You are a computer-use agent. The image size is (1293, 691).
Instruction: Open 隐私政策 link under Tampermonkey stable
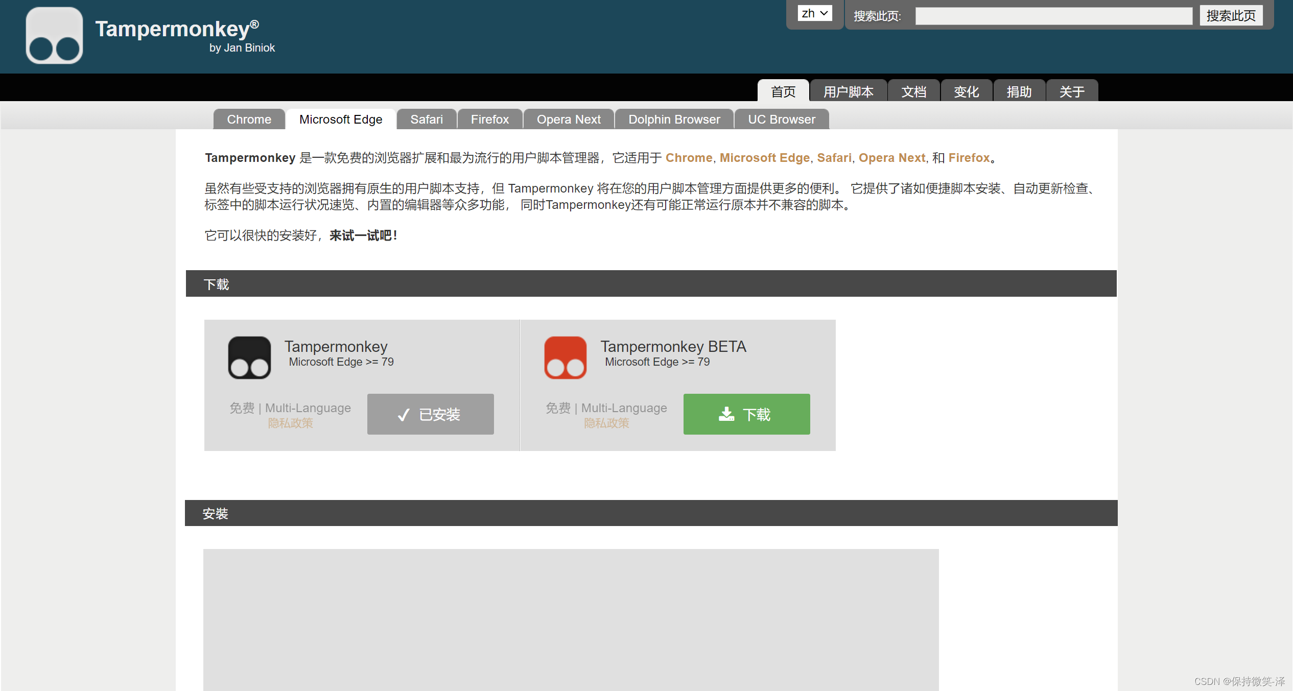[290, 423]
